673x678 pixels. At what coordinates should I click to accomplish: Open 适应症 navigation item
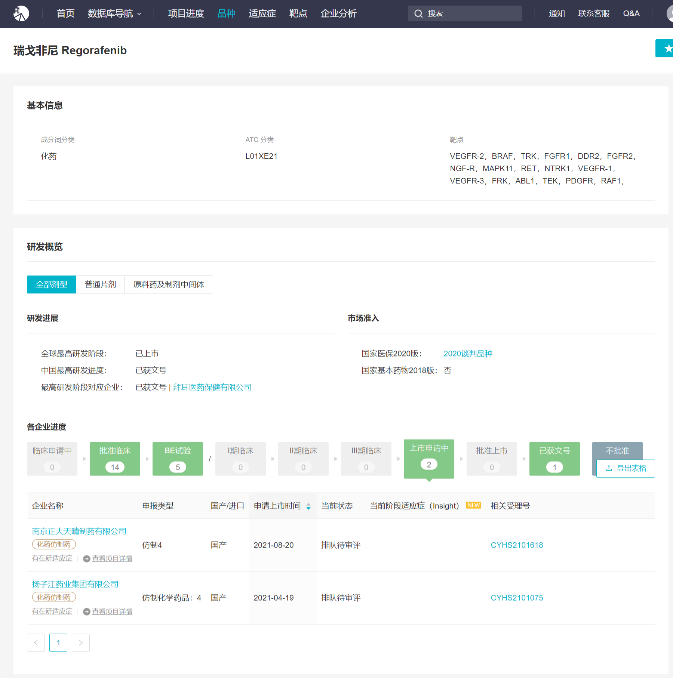(262, 14)
